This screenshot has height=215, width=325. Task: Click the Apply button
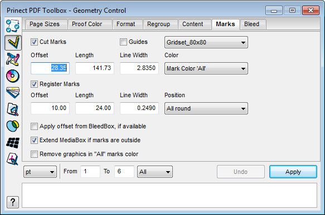pos(293,172)
